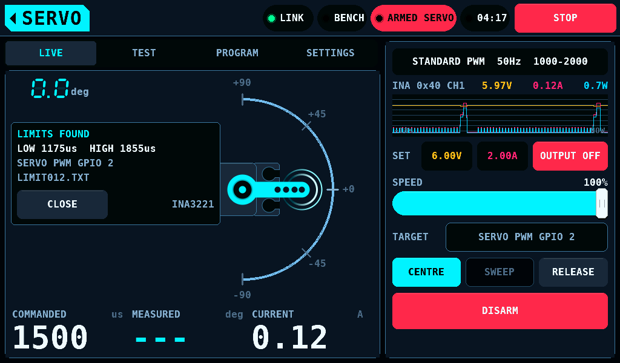Toggle the OUTPUT OFF button

(570, 156)
